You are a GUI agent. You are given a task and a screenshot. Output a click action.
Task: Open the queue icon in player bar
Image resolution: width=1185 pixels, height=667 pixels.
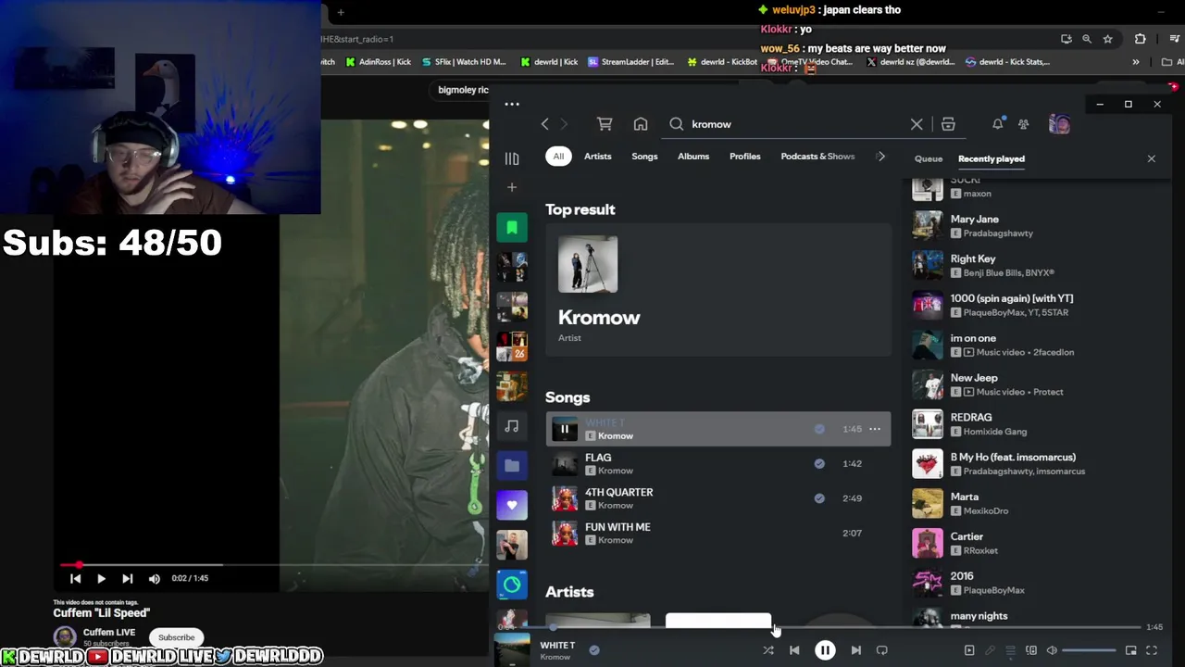click(x=1010, y=650)
